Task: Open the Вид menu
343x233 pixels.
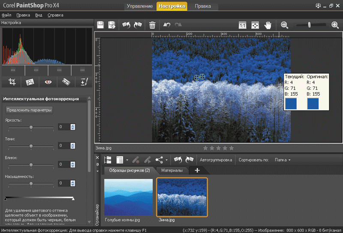Action: (x=39, y=15)
